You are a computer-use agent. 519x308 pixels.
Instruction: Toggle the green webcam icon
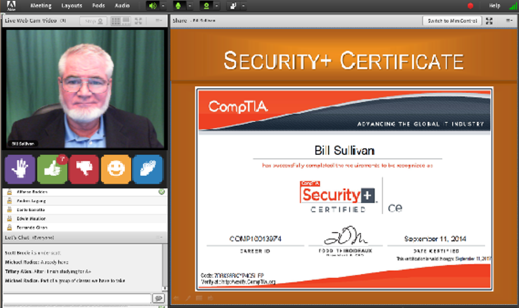coord(206,5)
